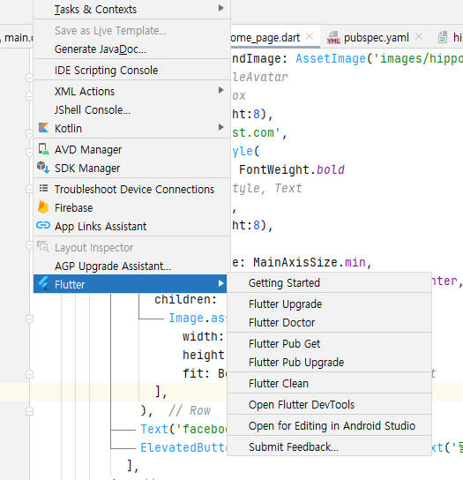463x480 pixels.
Task: Launch JShell Console...
Action: click(132, 109)
